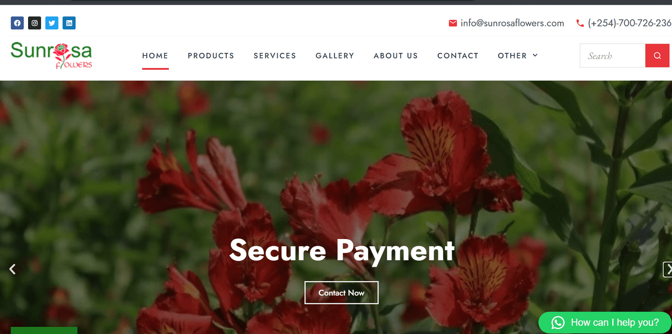Open the GALLERY menu item

335,55
